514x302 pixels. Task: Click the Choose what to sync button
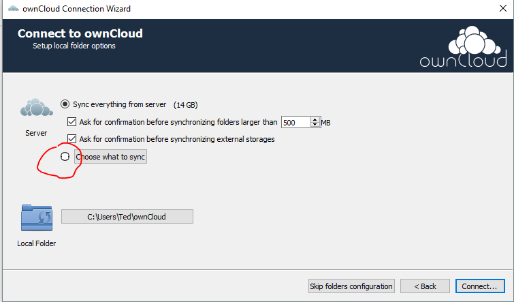click(110, 157)
